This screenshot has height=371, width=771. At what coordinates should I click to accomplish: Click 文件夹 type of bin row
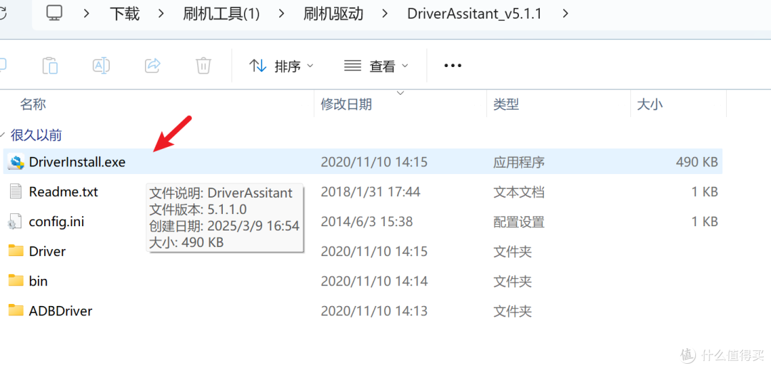(x=513, y=281)
